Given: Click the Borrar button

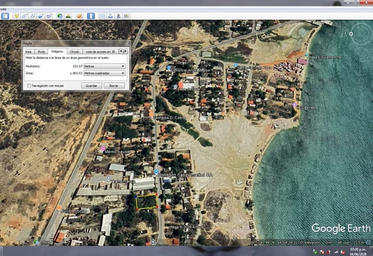Looking at the screenshot, I should tap(114, 86).
